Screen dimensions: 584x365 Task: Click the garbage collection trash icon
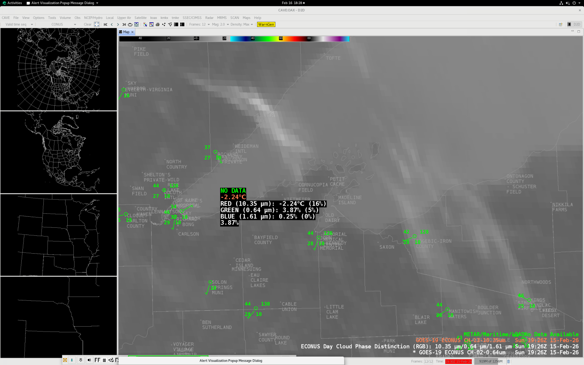tap(508, 361)
